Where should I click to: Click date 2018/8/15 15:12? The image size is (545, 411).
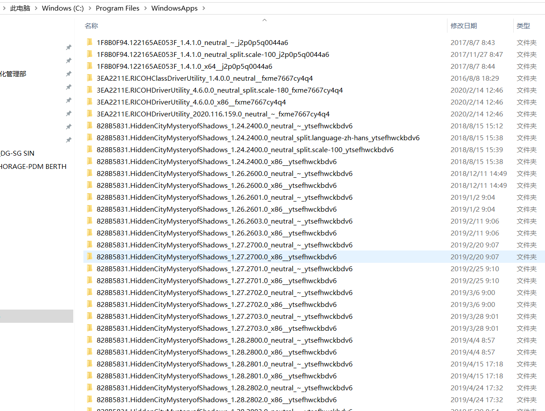(477, 126)
